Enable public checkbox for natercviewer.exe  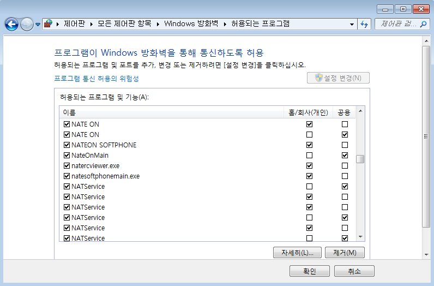[345, 166]
